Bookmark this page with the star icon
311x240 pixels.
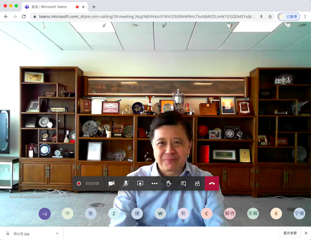[x=270, y=17]
